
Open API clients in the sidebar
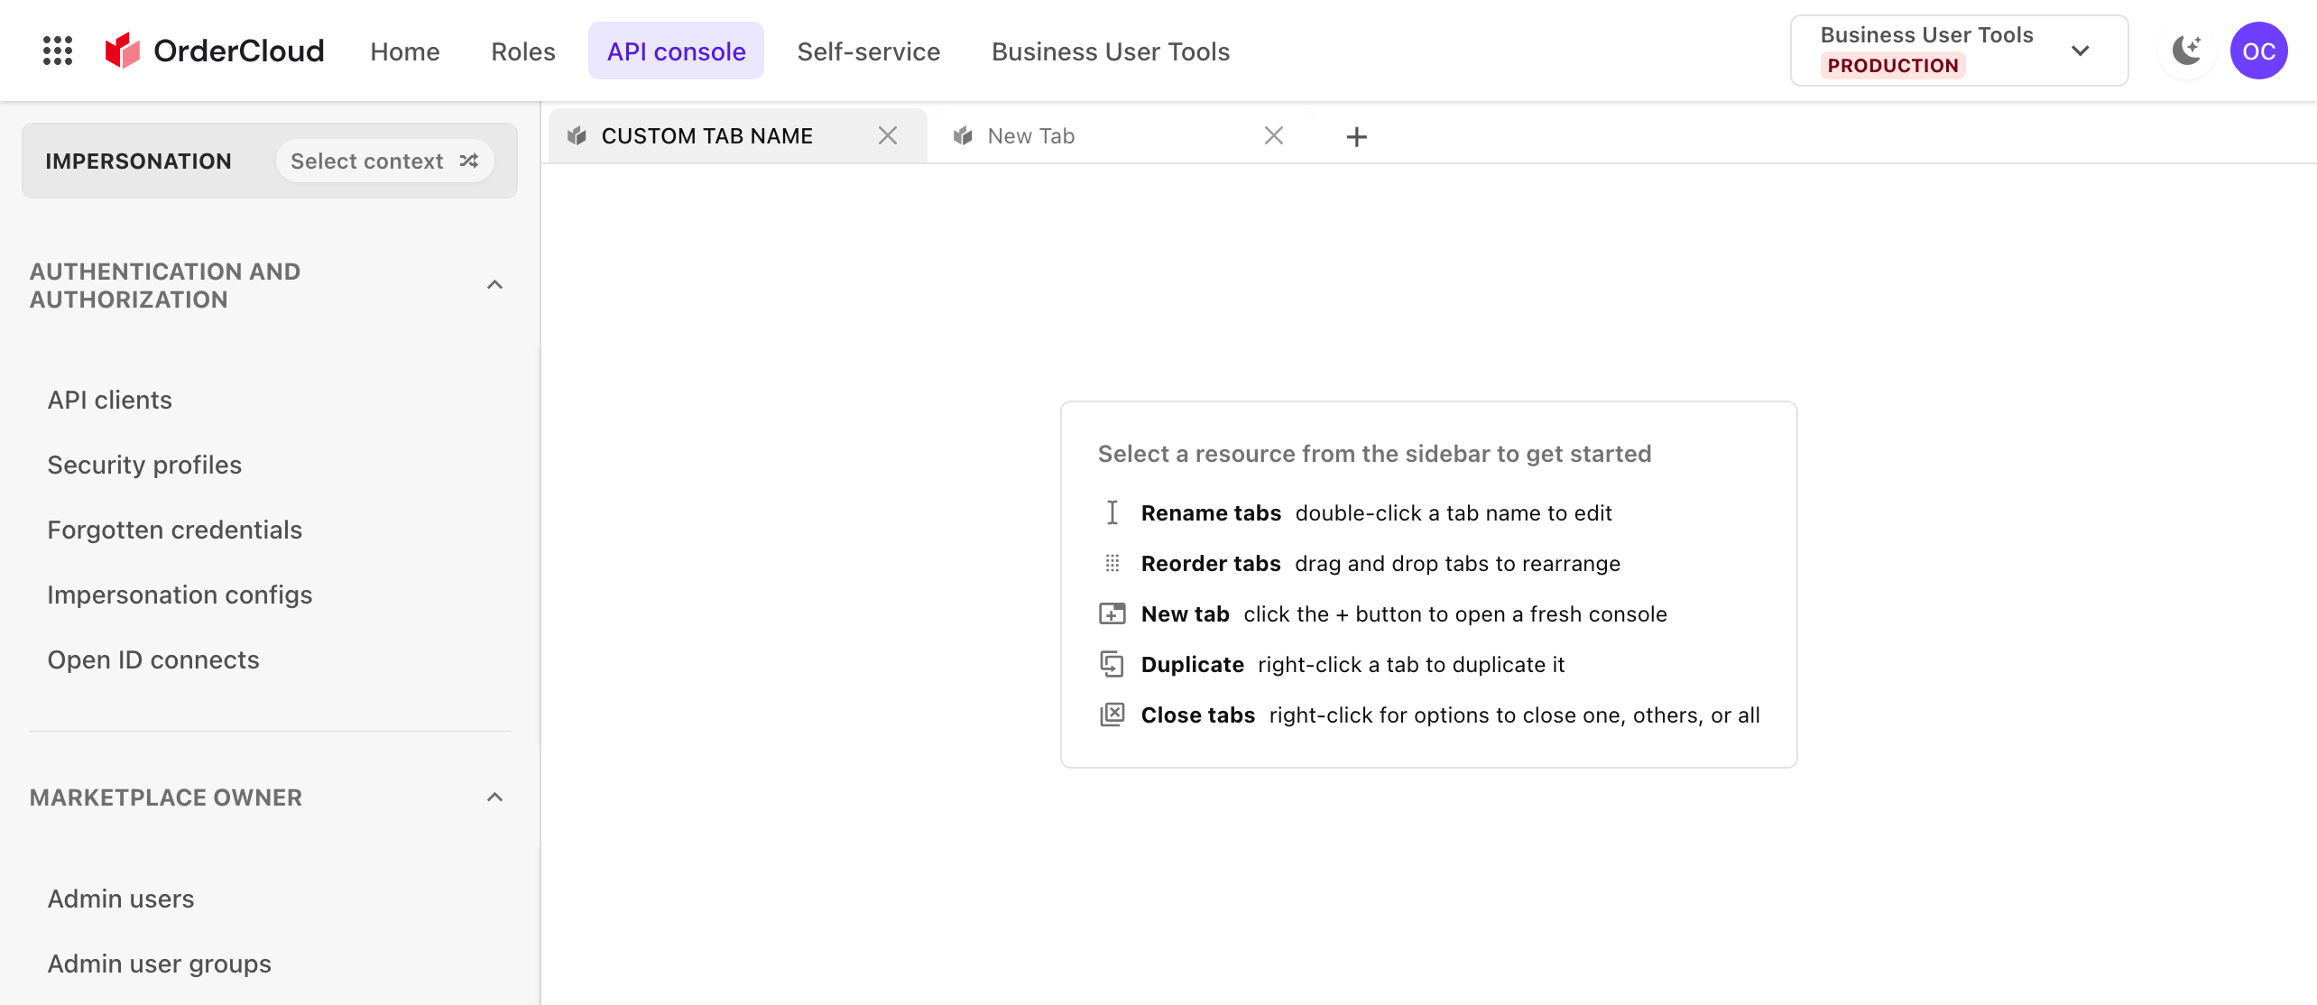point(110,400)
